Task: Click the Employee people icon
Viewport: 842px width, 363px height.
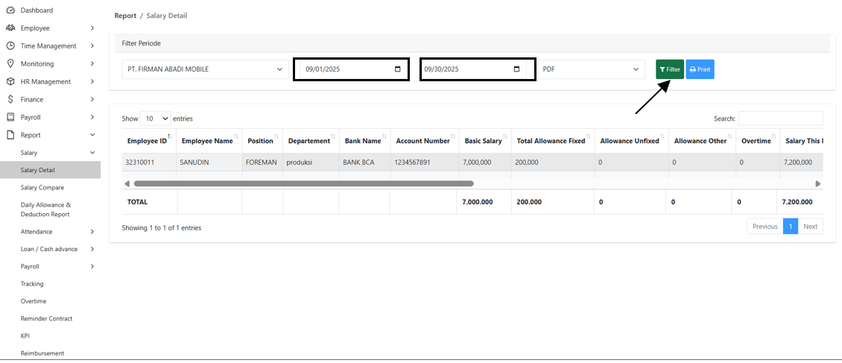Action: (x=10, y=28)
